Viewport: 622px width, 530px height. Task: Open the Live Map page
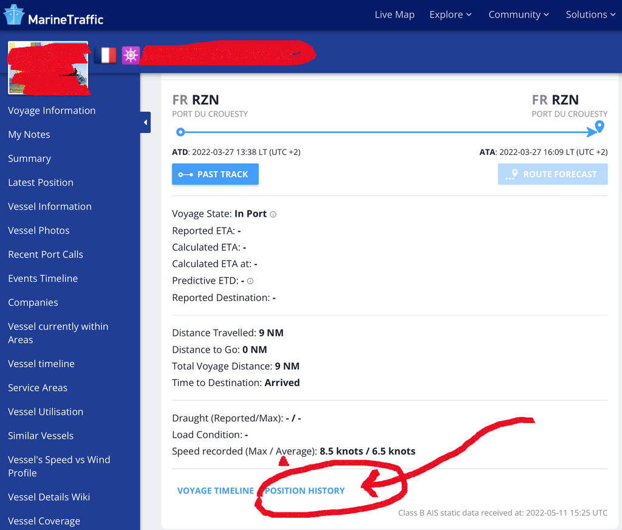click(x=394, y=15)
